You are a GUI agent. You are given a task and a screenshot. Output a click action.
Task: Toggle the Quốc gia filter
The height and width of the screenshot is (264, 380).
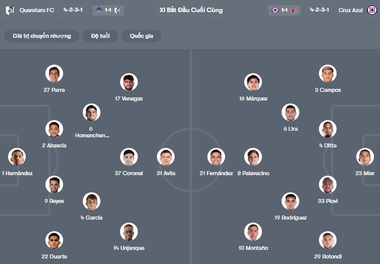[x=141, y=36]
